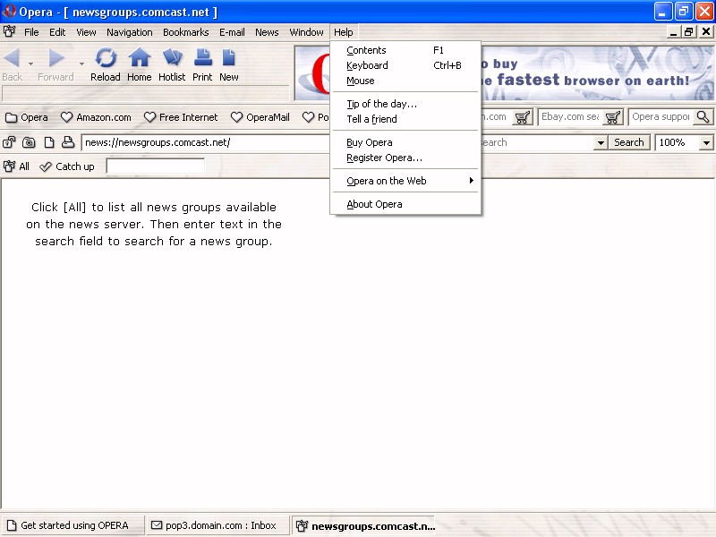Click the Ebay.com search cart icon

tap(613, 117)
